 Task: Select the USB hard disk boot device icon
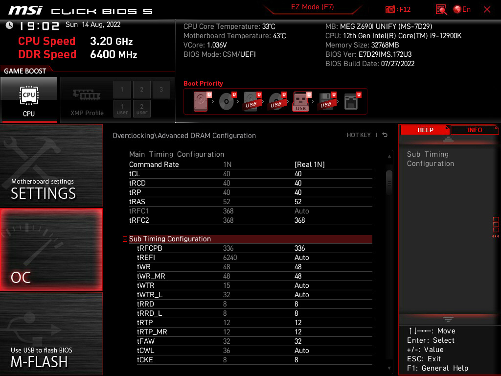click(x=252, y=101)
